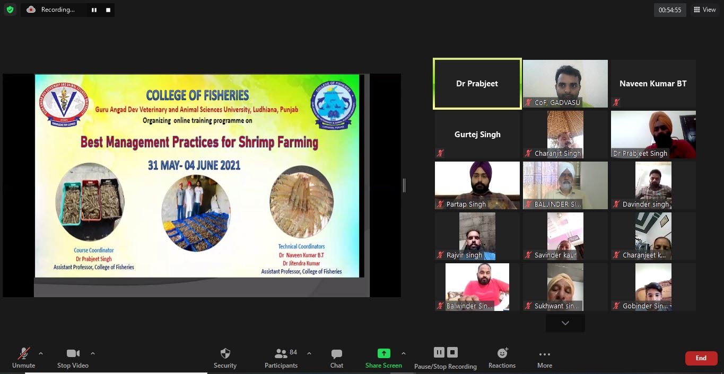Click muted mic icon on Gurtej Singh tile
Image resolution: width=724 pixels, height=374 pixels.
[x=440, y=153]
